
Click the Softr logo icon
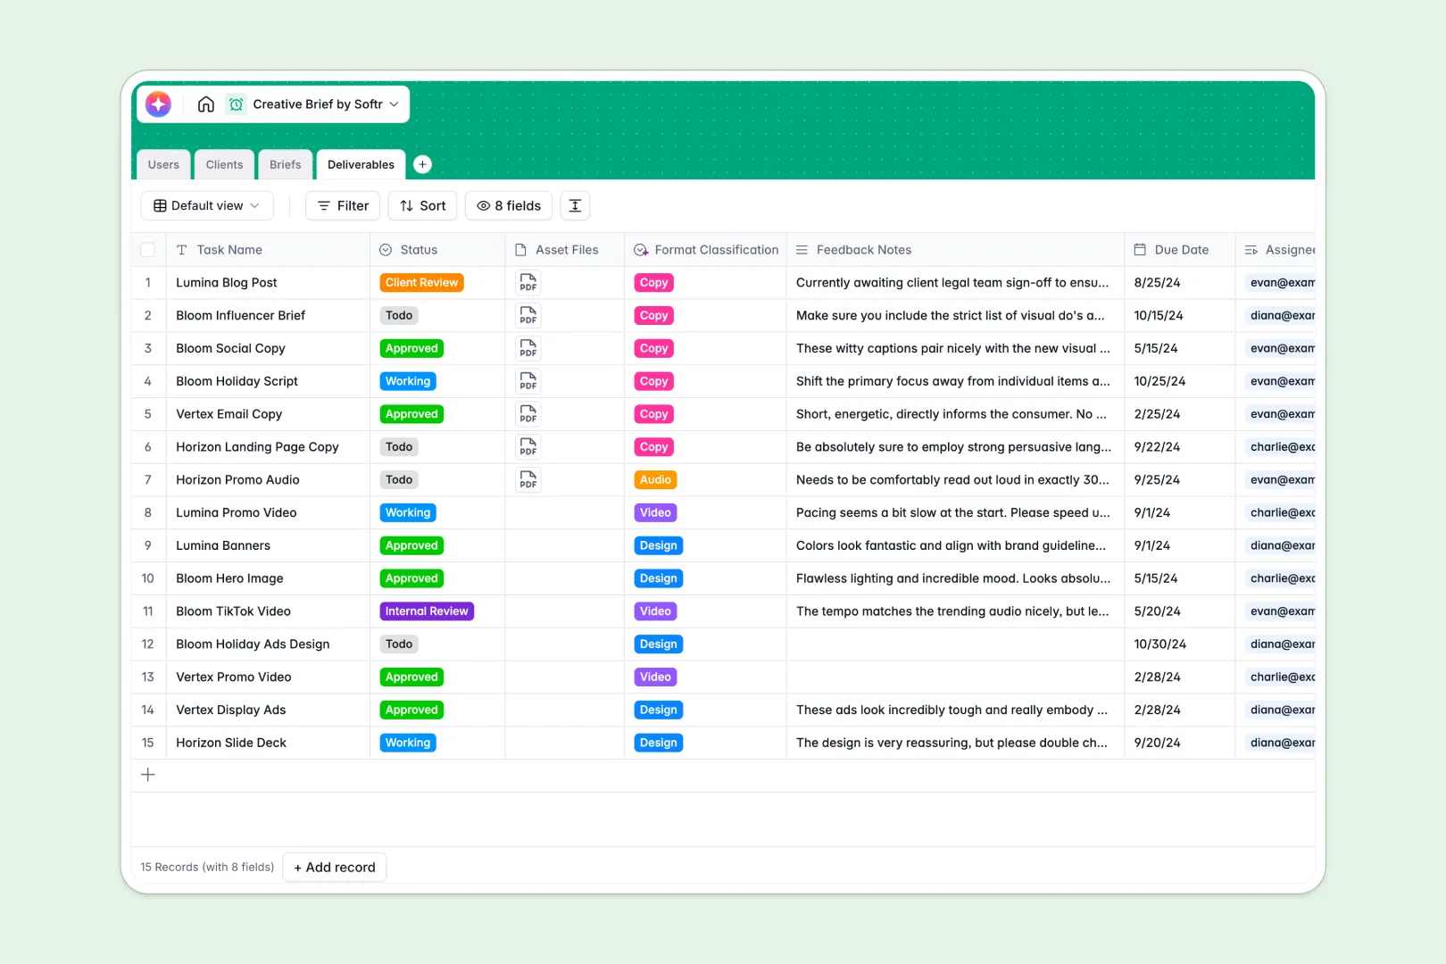tap(158, 104)
